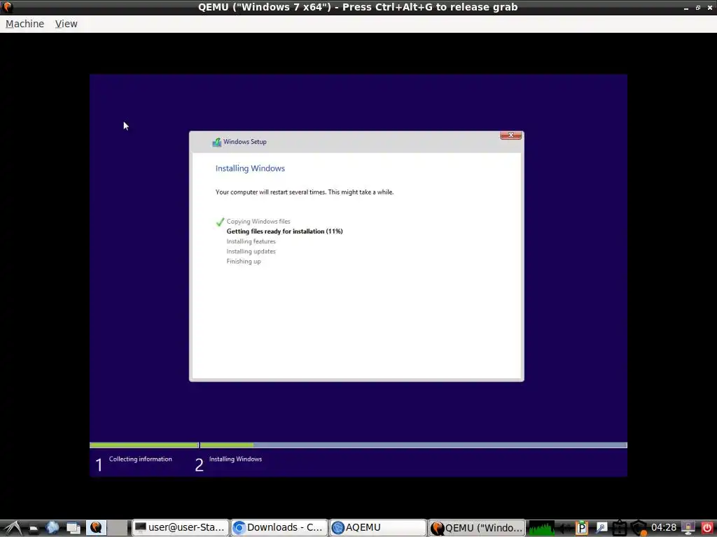The width and height of the screenshot is (717, 537).
Task: Launch the web browser globe icon
Action: click(53, 528)
